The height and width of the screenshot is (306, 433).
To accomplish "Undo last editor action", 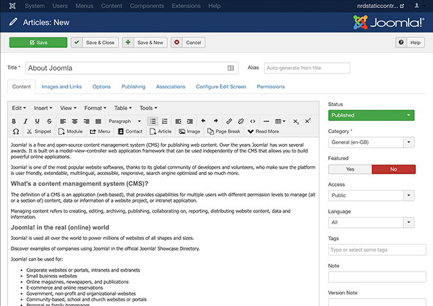I will (204, 121).
